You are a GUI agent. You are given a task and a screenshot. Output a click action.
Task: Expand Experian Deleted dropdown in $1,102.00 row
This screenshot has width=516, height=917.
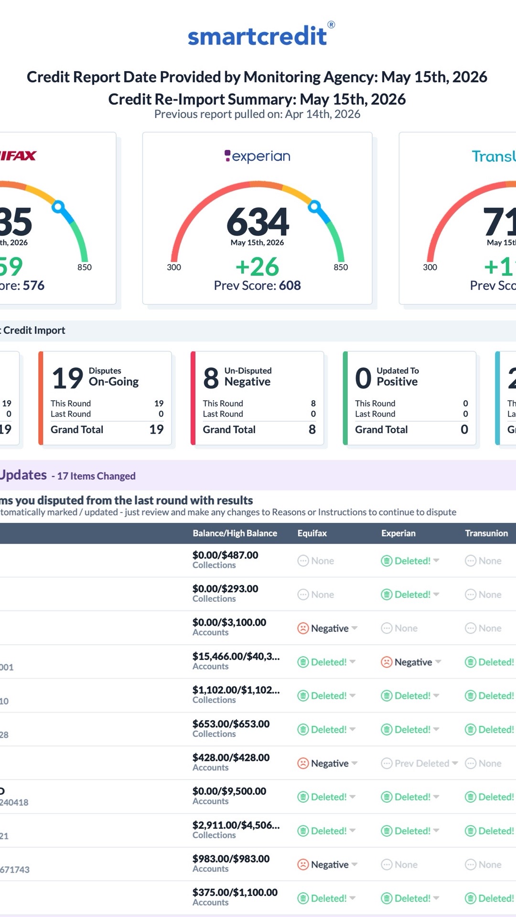436,696
